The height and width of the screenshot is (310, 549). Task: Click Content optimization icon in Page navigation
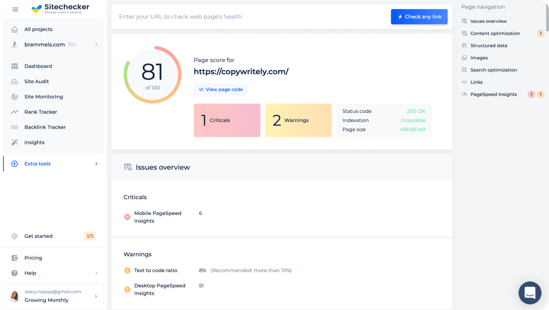[464, 34]
